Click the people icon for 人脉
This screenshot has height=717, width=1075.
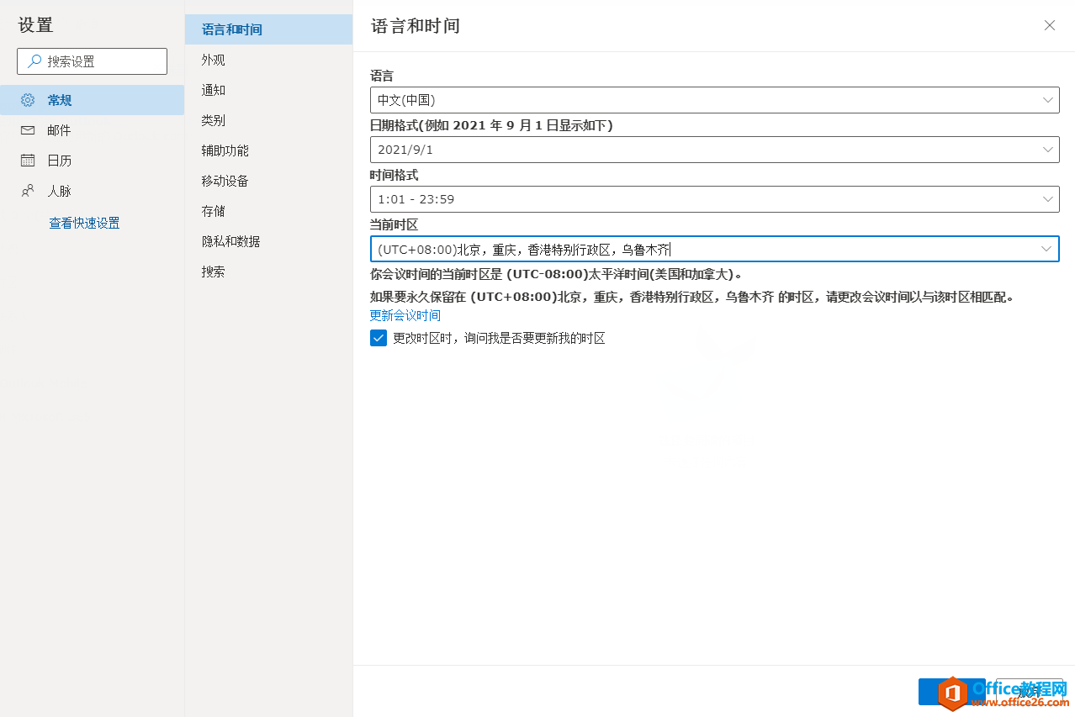point(28,191)
